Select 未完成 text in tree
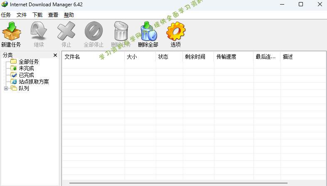 (x=26, y=68)
